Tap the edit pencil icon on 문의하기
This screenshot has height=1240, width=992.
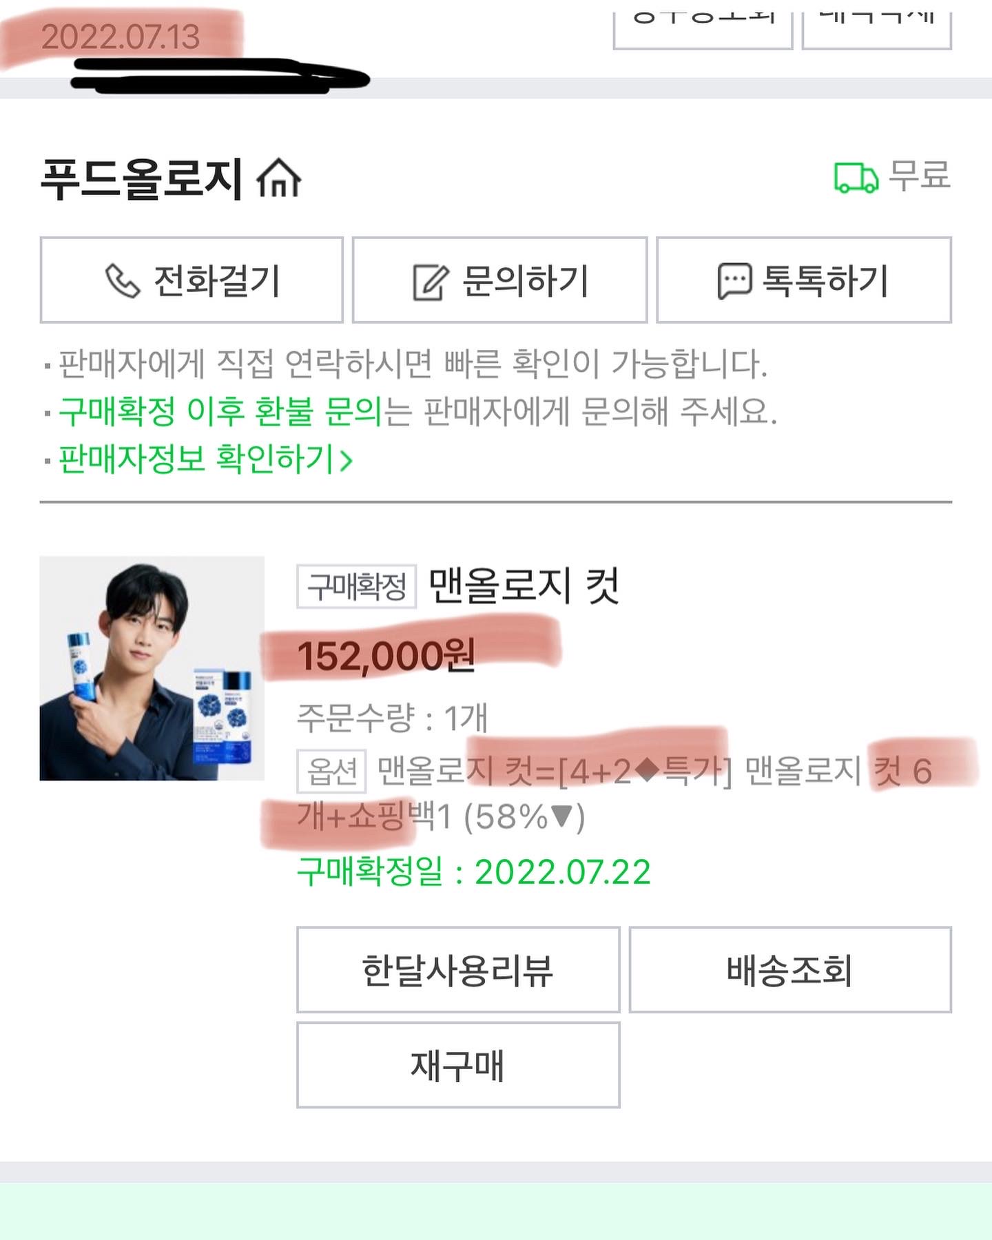tap(431, 281)
